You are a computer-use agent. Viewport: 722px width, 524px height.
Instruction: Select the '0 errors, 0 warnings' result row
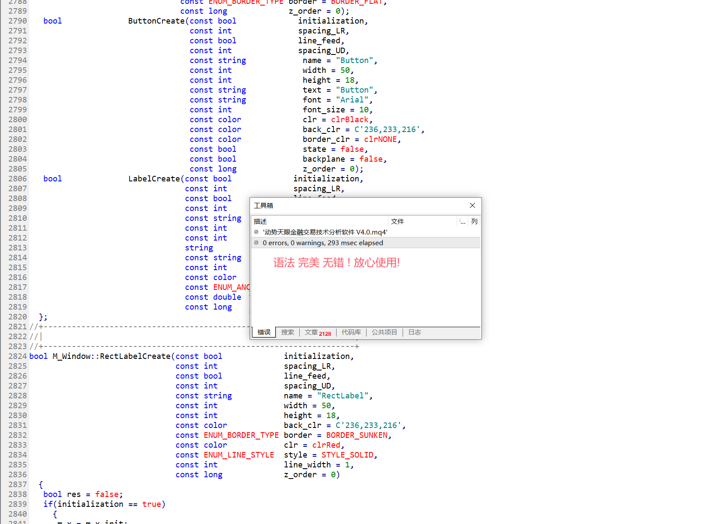coord(322,243)
